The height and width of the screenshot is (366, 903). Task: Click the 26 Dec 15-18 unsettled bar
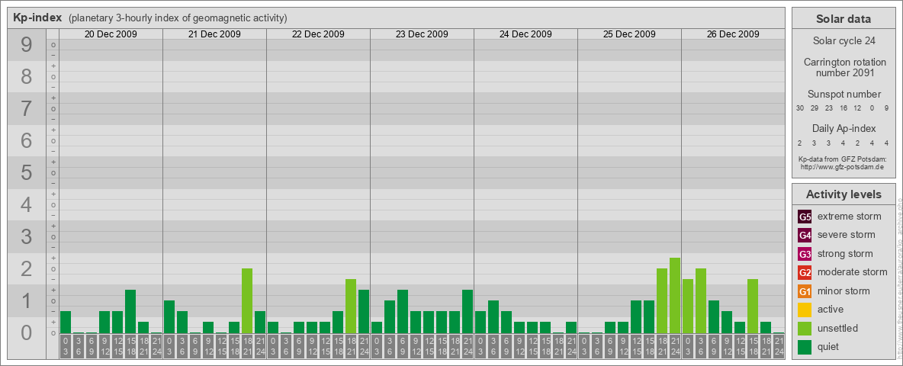tap(753, 307)
